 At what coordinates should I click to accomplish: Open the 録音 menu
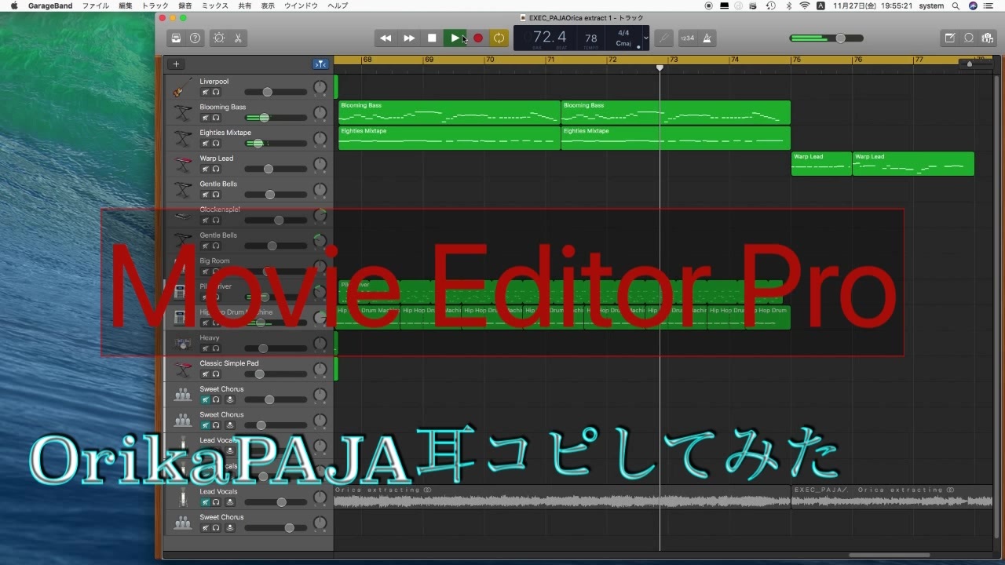[185, 5]
